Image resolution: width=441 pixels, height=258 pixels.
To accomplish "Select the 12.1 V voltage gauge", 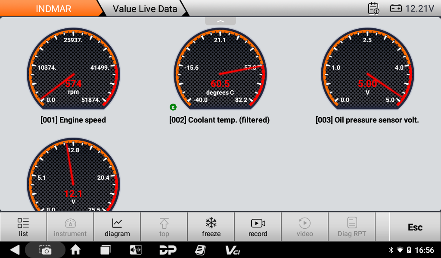I will pos(73,175).
